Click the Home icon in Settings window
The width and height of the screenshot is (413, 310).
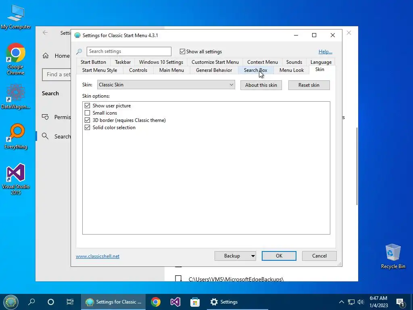(46, 56)
